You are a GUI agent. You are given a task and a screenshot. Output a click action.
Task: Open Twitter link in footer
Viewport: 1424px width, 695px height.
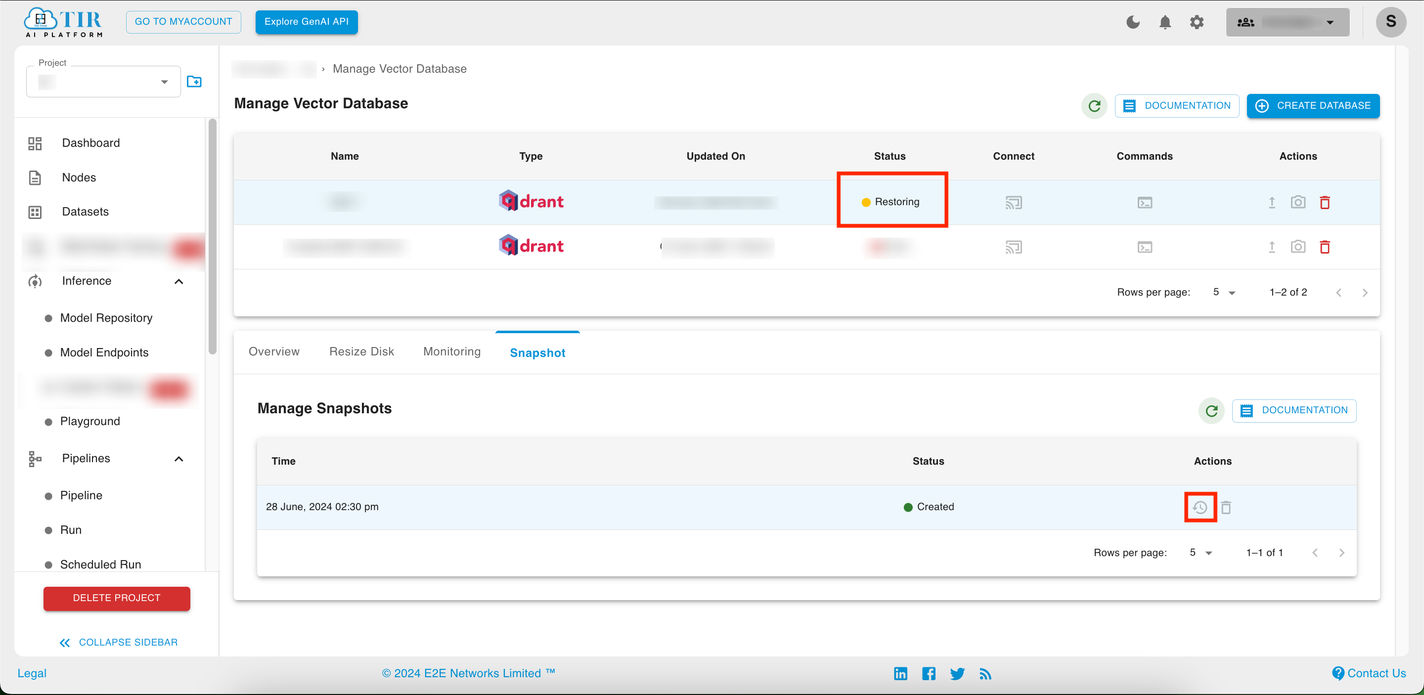957,673
